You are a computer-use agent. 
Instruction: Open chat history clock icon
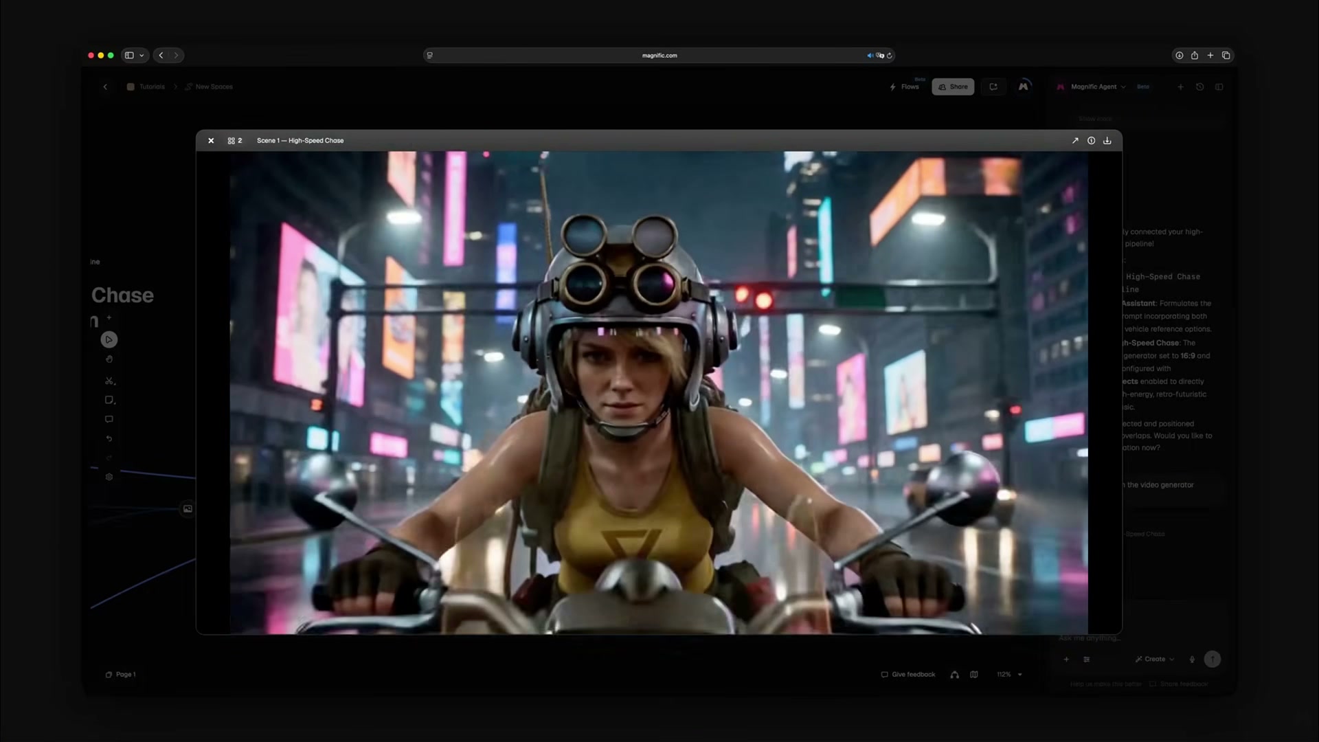(x=1199, y=87)
